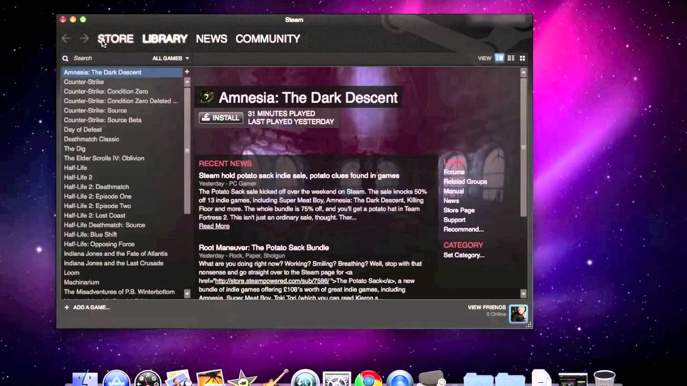Click the game list scroll-up arrow
Image resolution: width=687 pixels, height=386 pixels.
point(187,82)
